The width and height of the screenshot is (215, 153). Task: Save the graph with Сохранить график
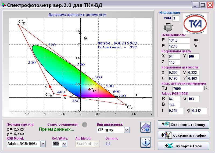tap(183, 135)
